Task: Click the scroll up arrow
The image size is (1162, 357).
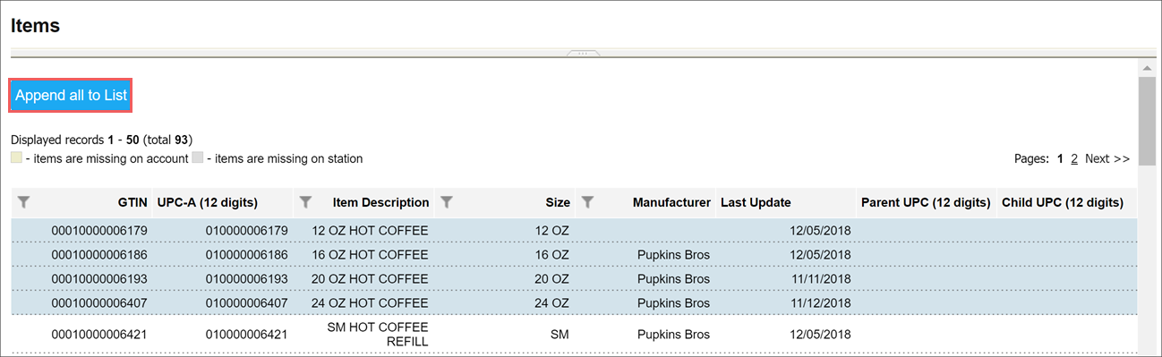Action: (1146, 68)
